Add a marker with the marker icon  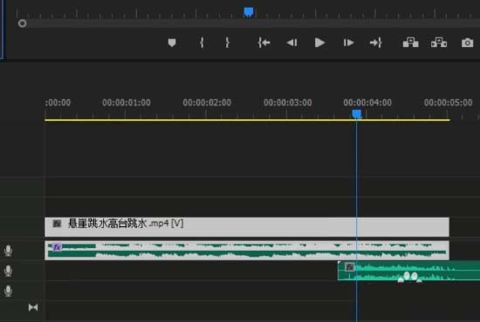tap(172, 43)
